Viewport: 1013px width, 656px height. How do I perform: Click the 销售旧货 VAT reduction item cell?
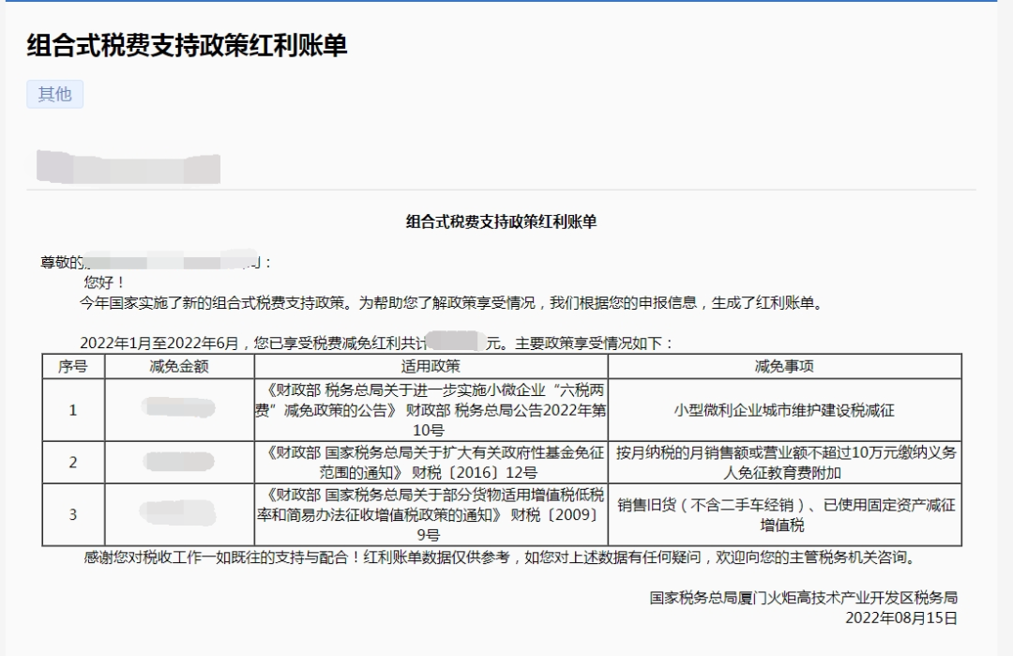point(784,514)
